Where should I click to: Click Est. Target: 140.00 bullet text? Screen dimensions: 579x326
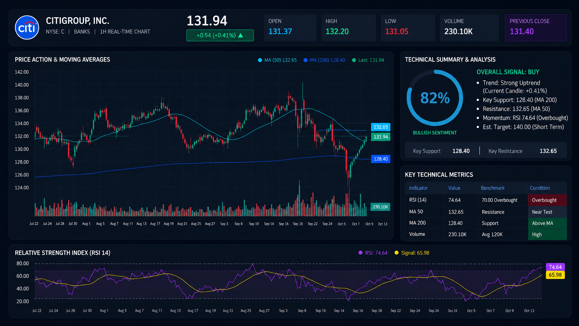(523, 127)
